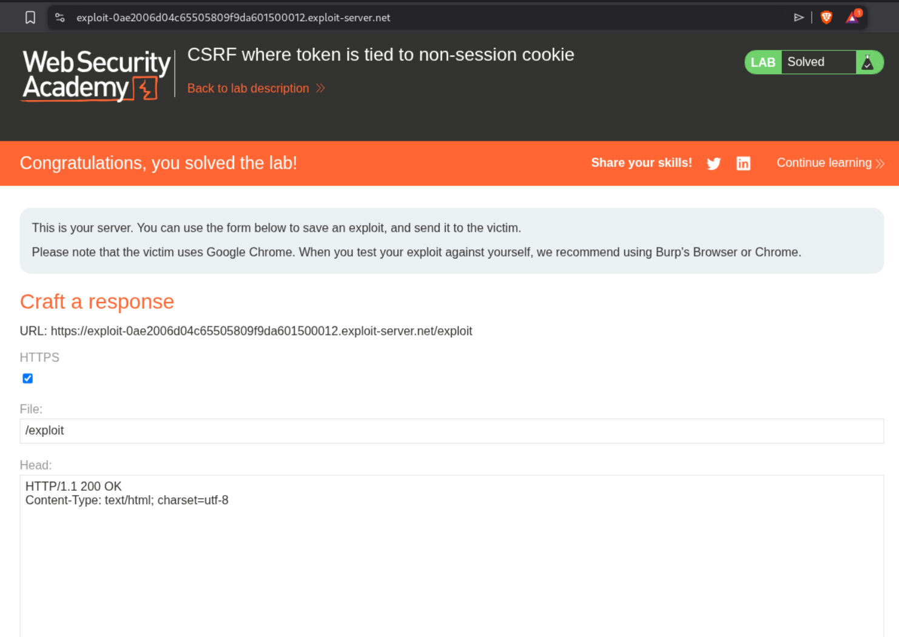Click the Solved status label

806,62
